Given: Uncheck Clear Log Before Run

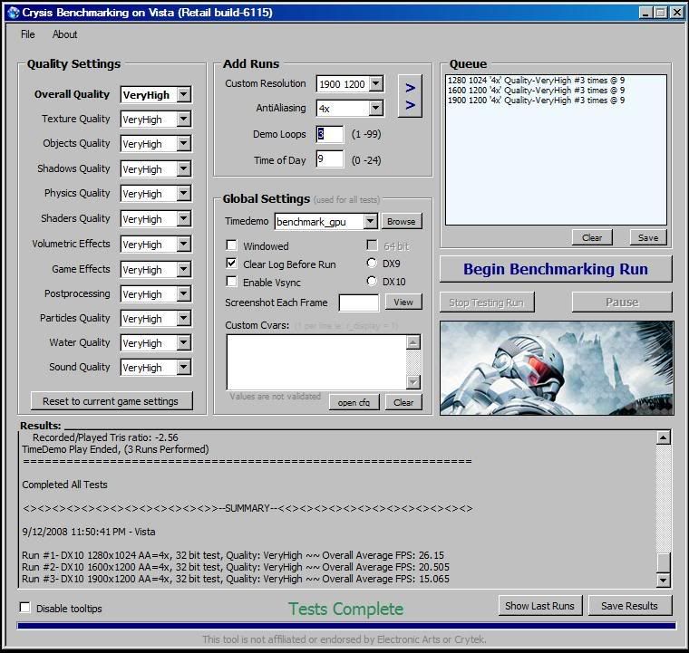Looking at the screenshot, I should point(231,264).
